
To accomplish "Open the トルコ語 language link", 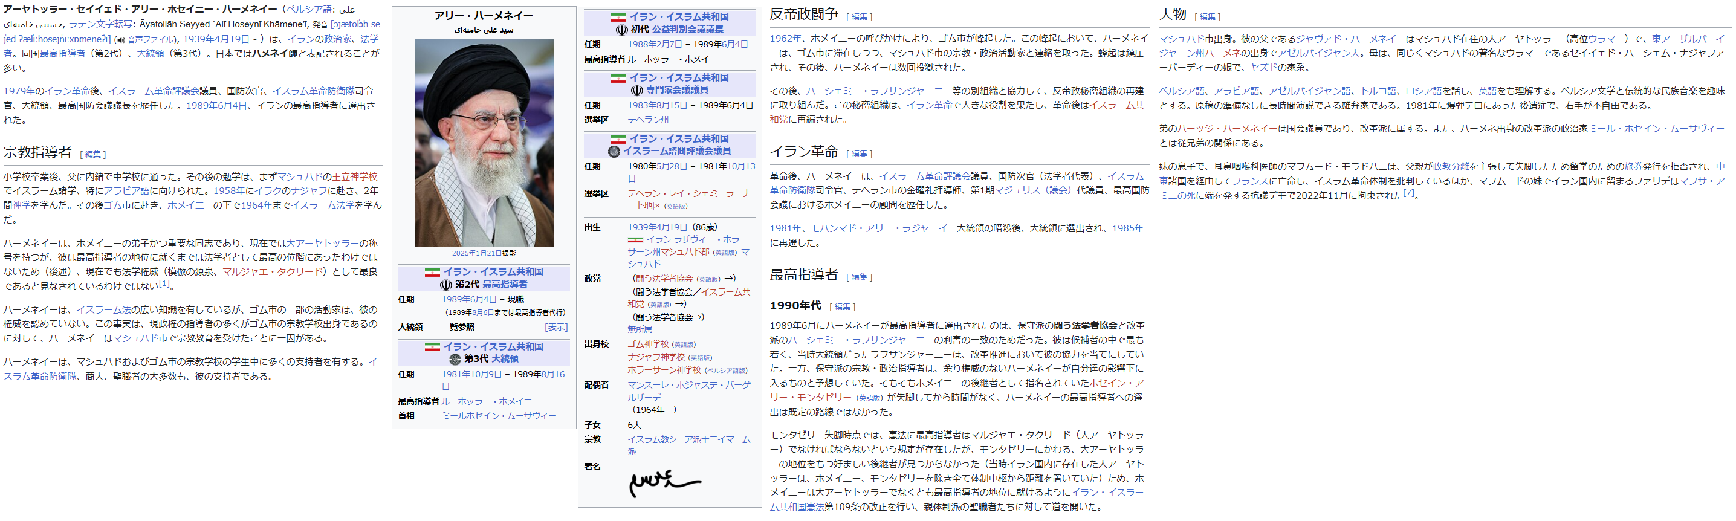I will (x=1379, y=91).
